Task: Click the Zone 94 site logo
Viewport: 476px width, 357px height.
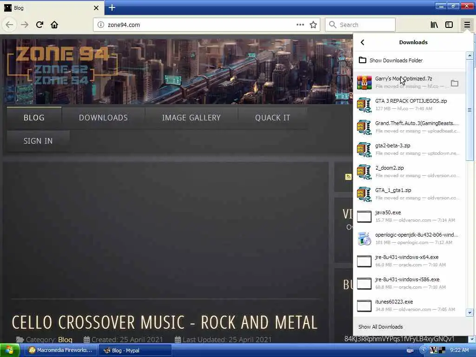Action: [62, 65]
